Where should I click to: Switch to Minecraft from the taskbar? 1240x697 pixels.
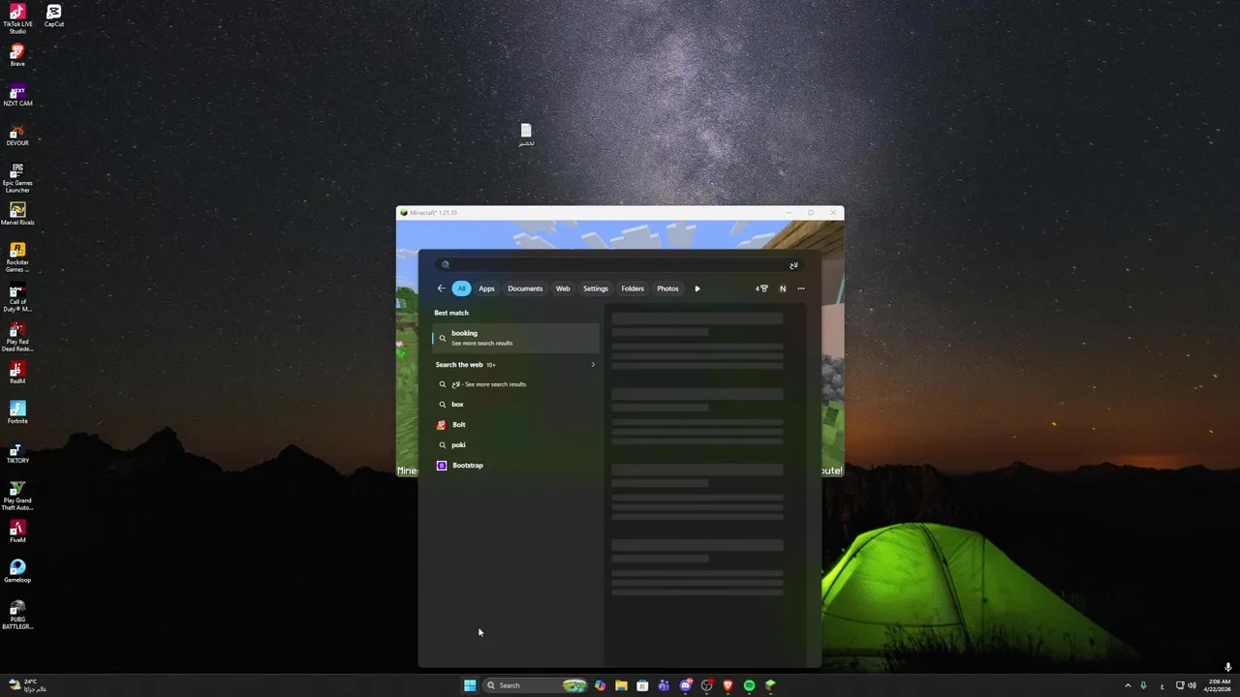[770, 685]
